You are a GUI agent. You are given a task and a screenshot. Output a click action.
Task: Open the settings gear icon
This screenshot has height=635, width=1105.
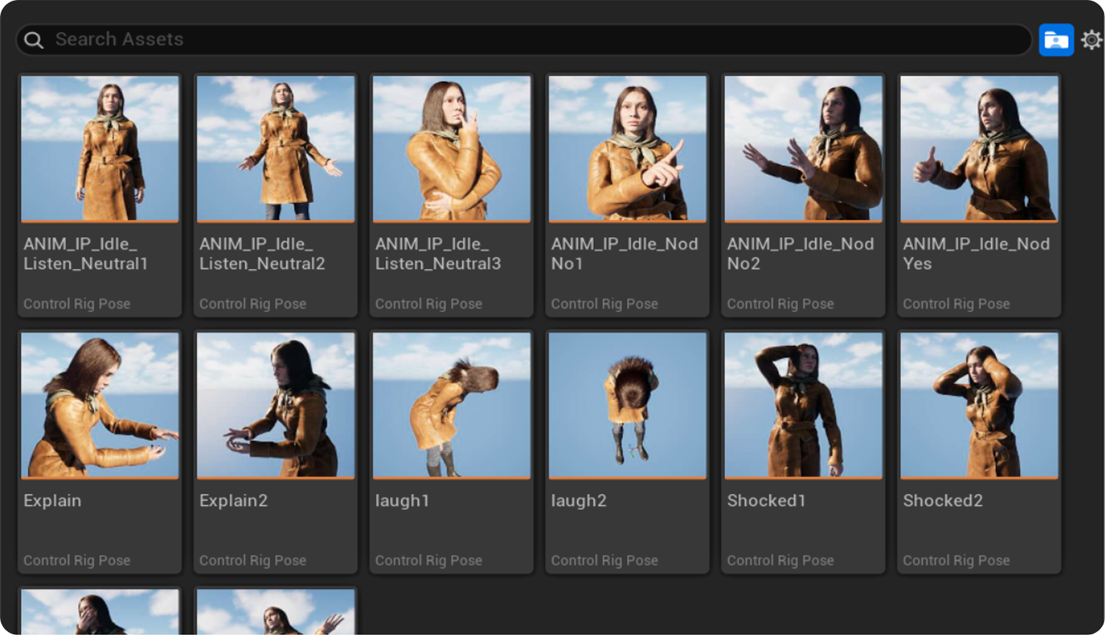1091,40
